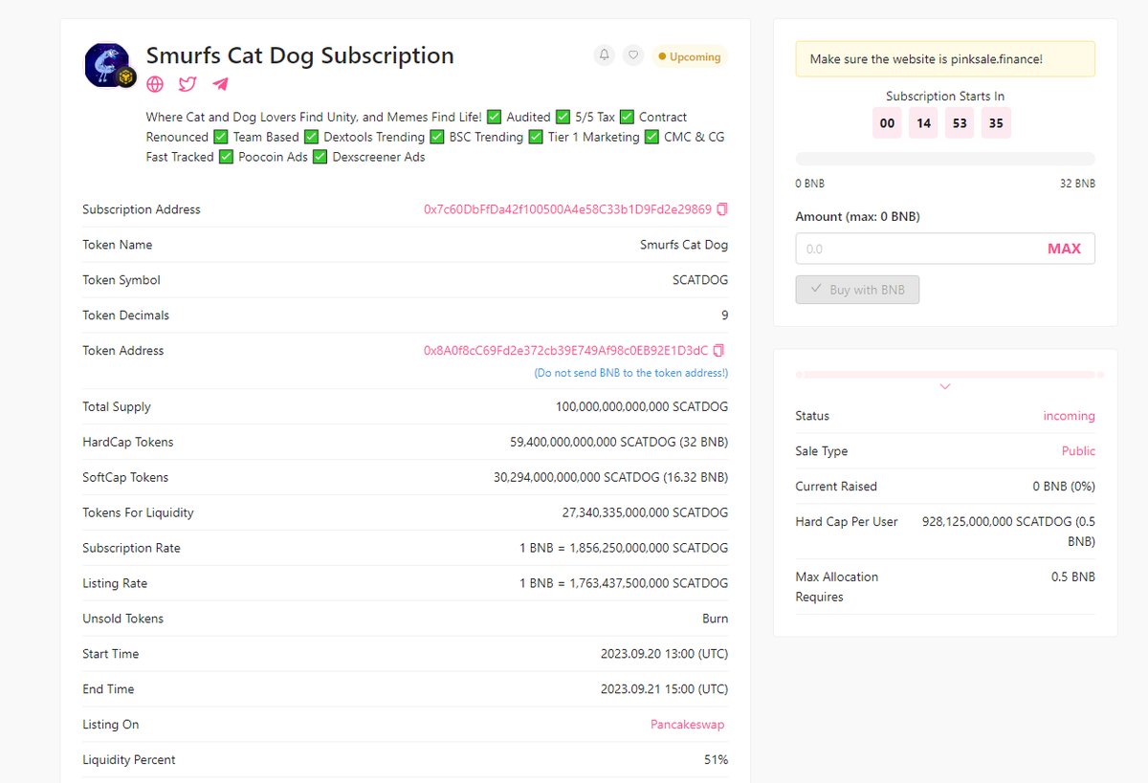Screen dimensions: 1148x783
Task: Open subscription address 0x7c60DbFfDa42f... link
Action: (x=568, y=209)
